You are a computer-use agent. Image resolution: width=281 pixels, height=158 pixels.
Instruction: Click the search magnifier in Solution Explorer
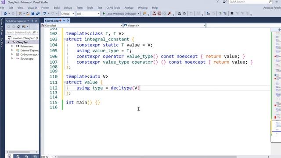click(x=34, y=32)
